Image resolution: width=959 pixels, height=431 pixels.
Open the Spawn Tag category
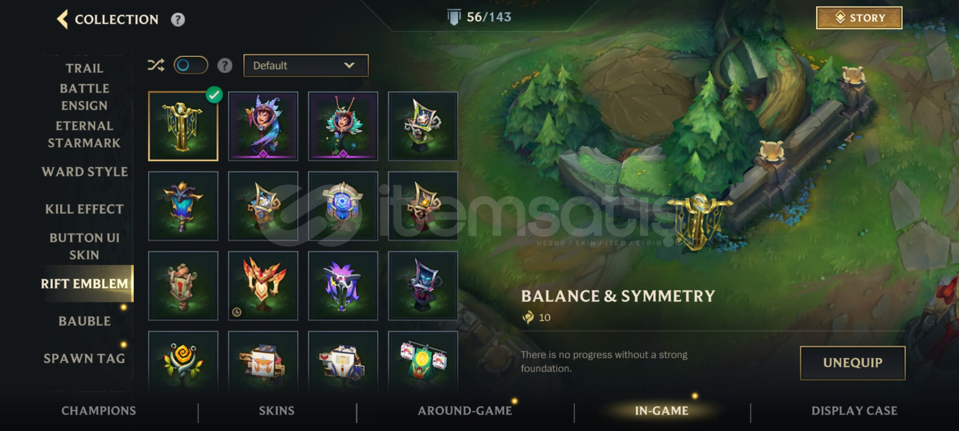coord(84,358)
